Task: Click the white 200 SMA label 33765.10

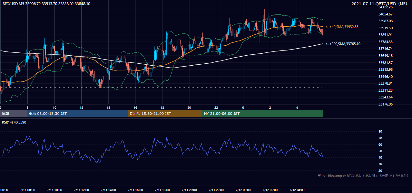Action: click(343, 44)
